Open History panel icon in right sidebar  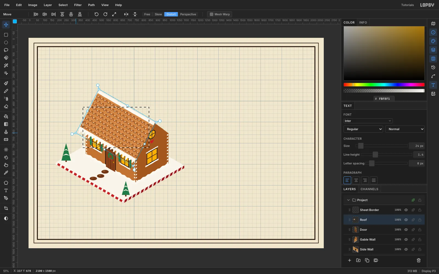click(433, 67)
